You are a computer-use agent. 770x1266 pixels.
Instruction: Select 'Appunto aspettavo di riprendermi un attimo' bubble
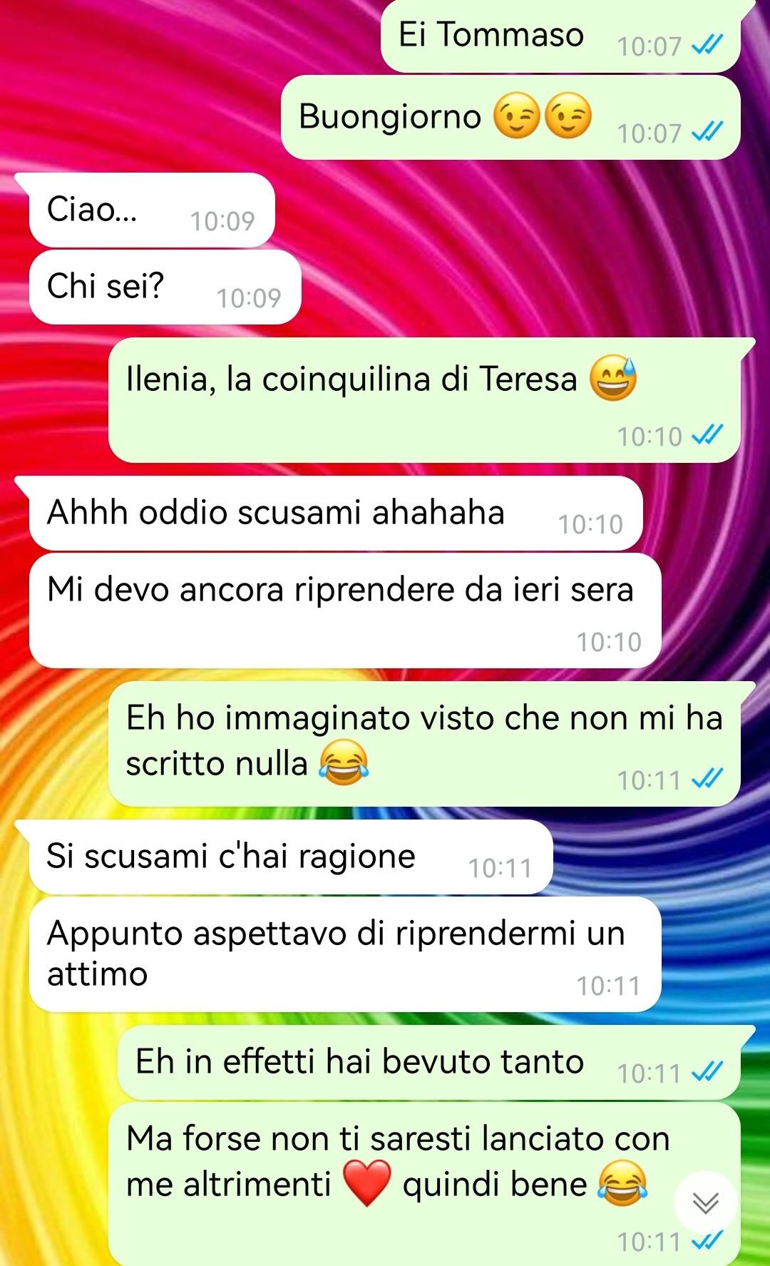(x=345, y=954)
